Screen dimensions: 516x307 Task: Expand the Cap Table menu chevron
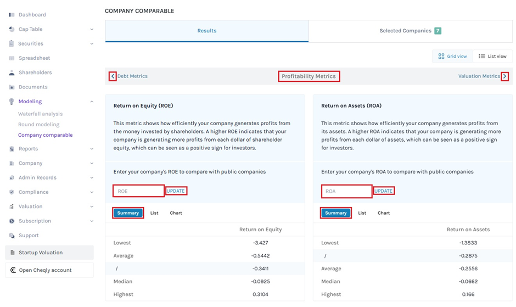pos(92,29)
